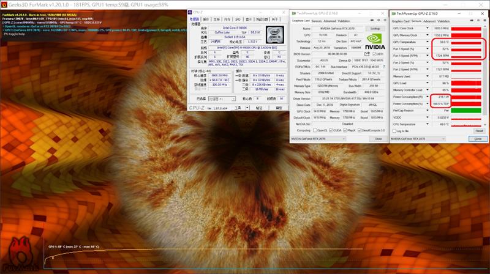Screen dimensions: 490x274
Task: Open the GPU Temperature sensor dropdown arrow
Action: [x=428, y=42]
